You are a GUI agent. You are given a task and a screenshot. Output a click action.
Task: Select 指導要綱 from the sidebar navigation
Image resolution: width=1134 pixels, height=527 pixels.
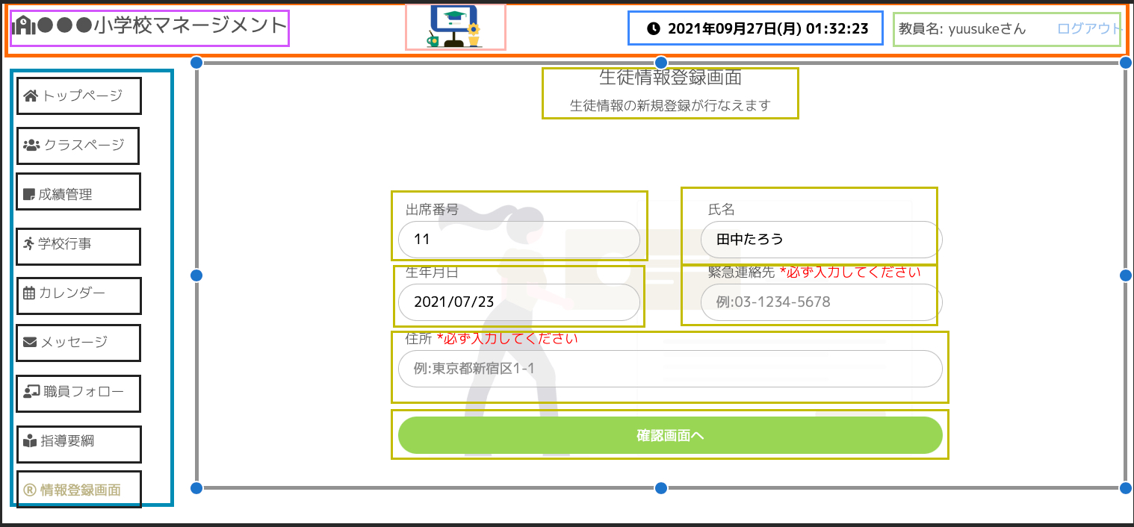(78, 443)
